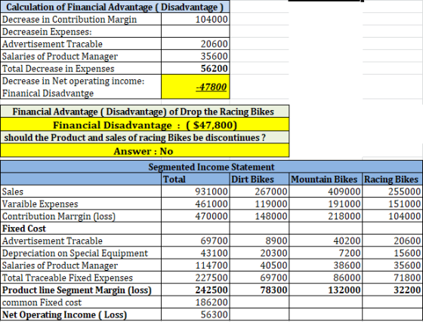Select the 'Mountain Bikes' column header

[x=326, y=179]
